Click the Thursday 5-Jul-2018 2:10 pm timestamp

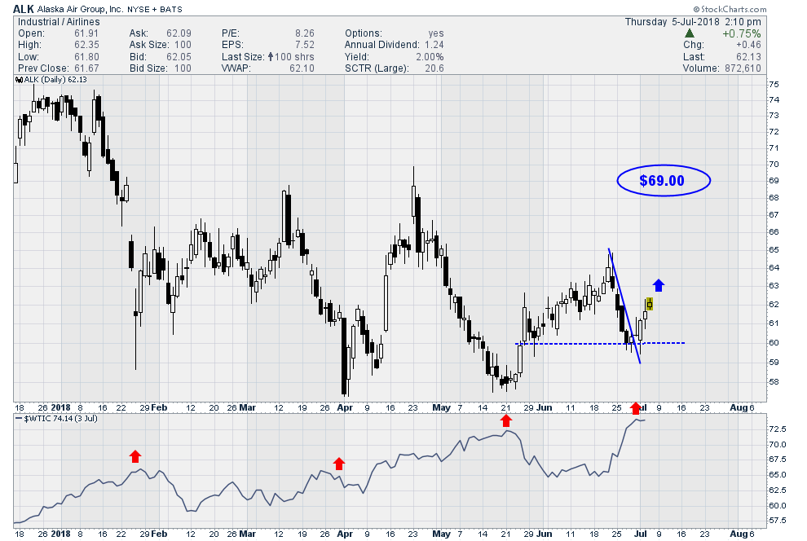(x=693, y=22)
